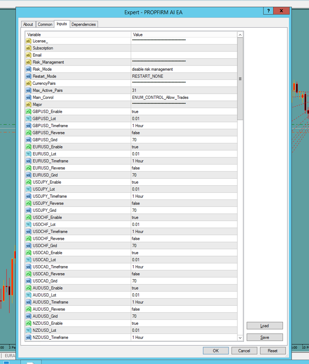Click the USDJPY_Reverse boolean icon

(28, 203)
